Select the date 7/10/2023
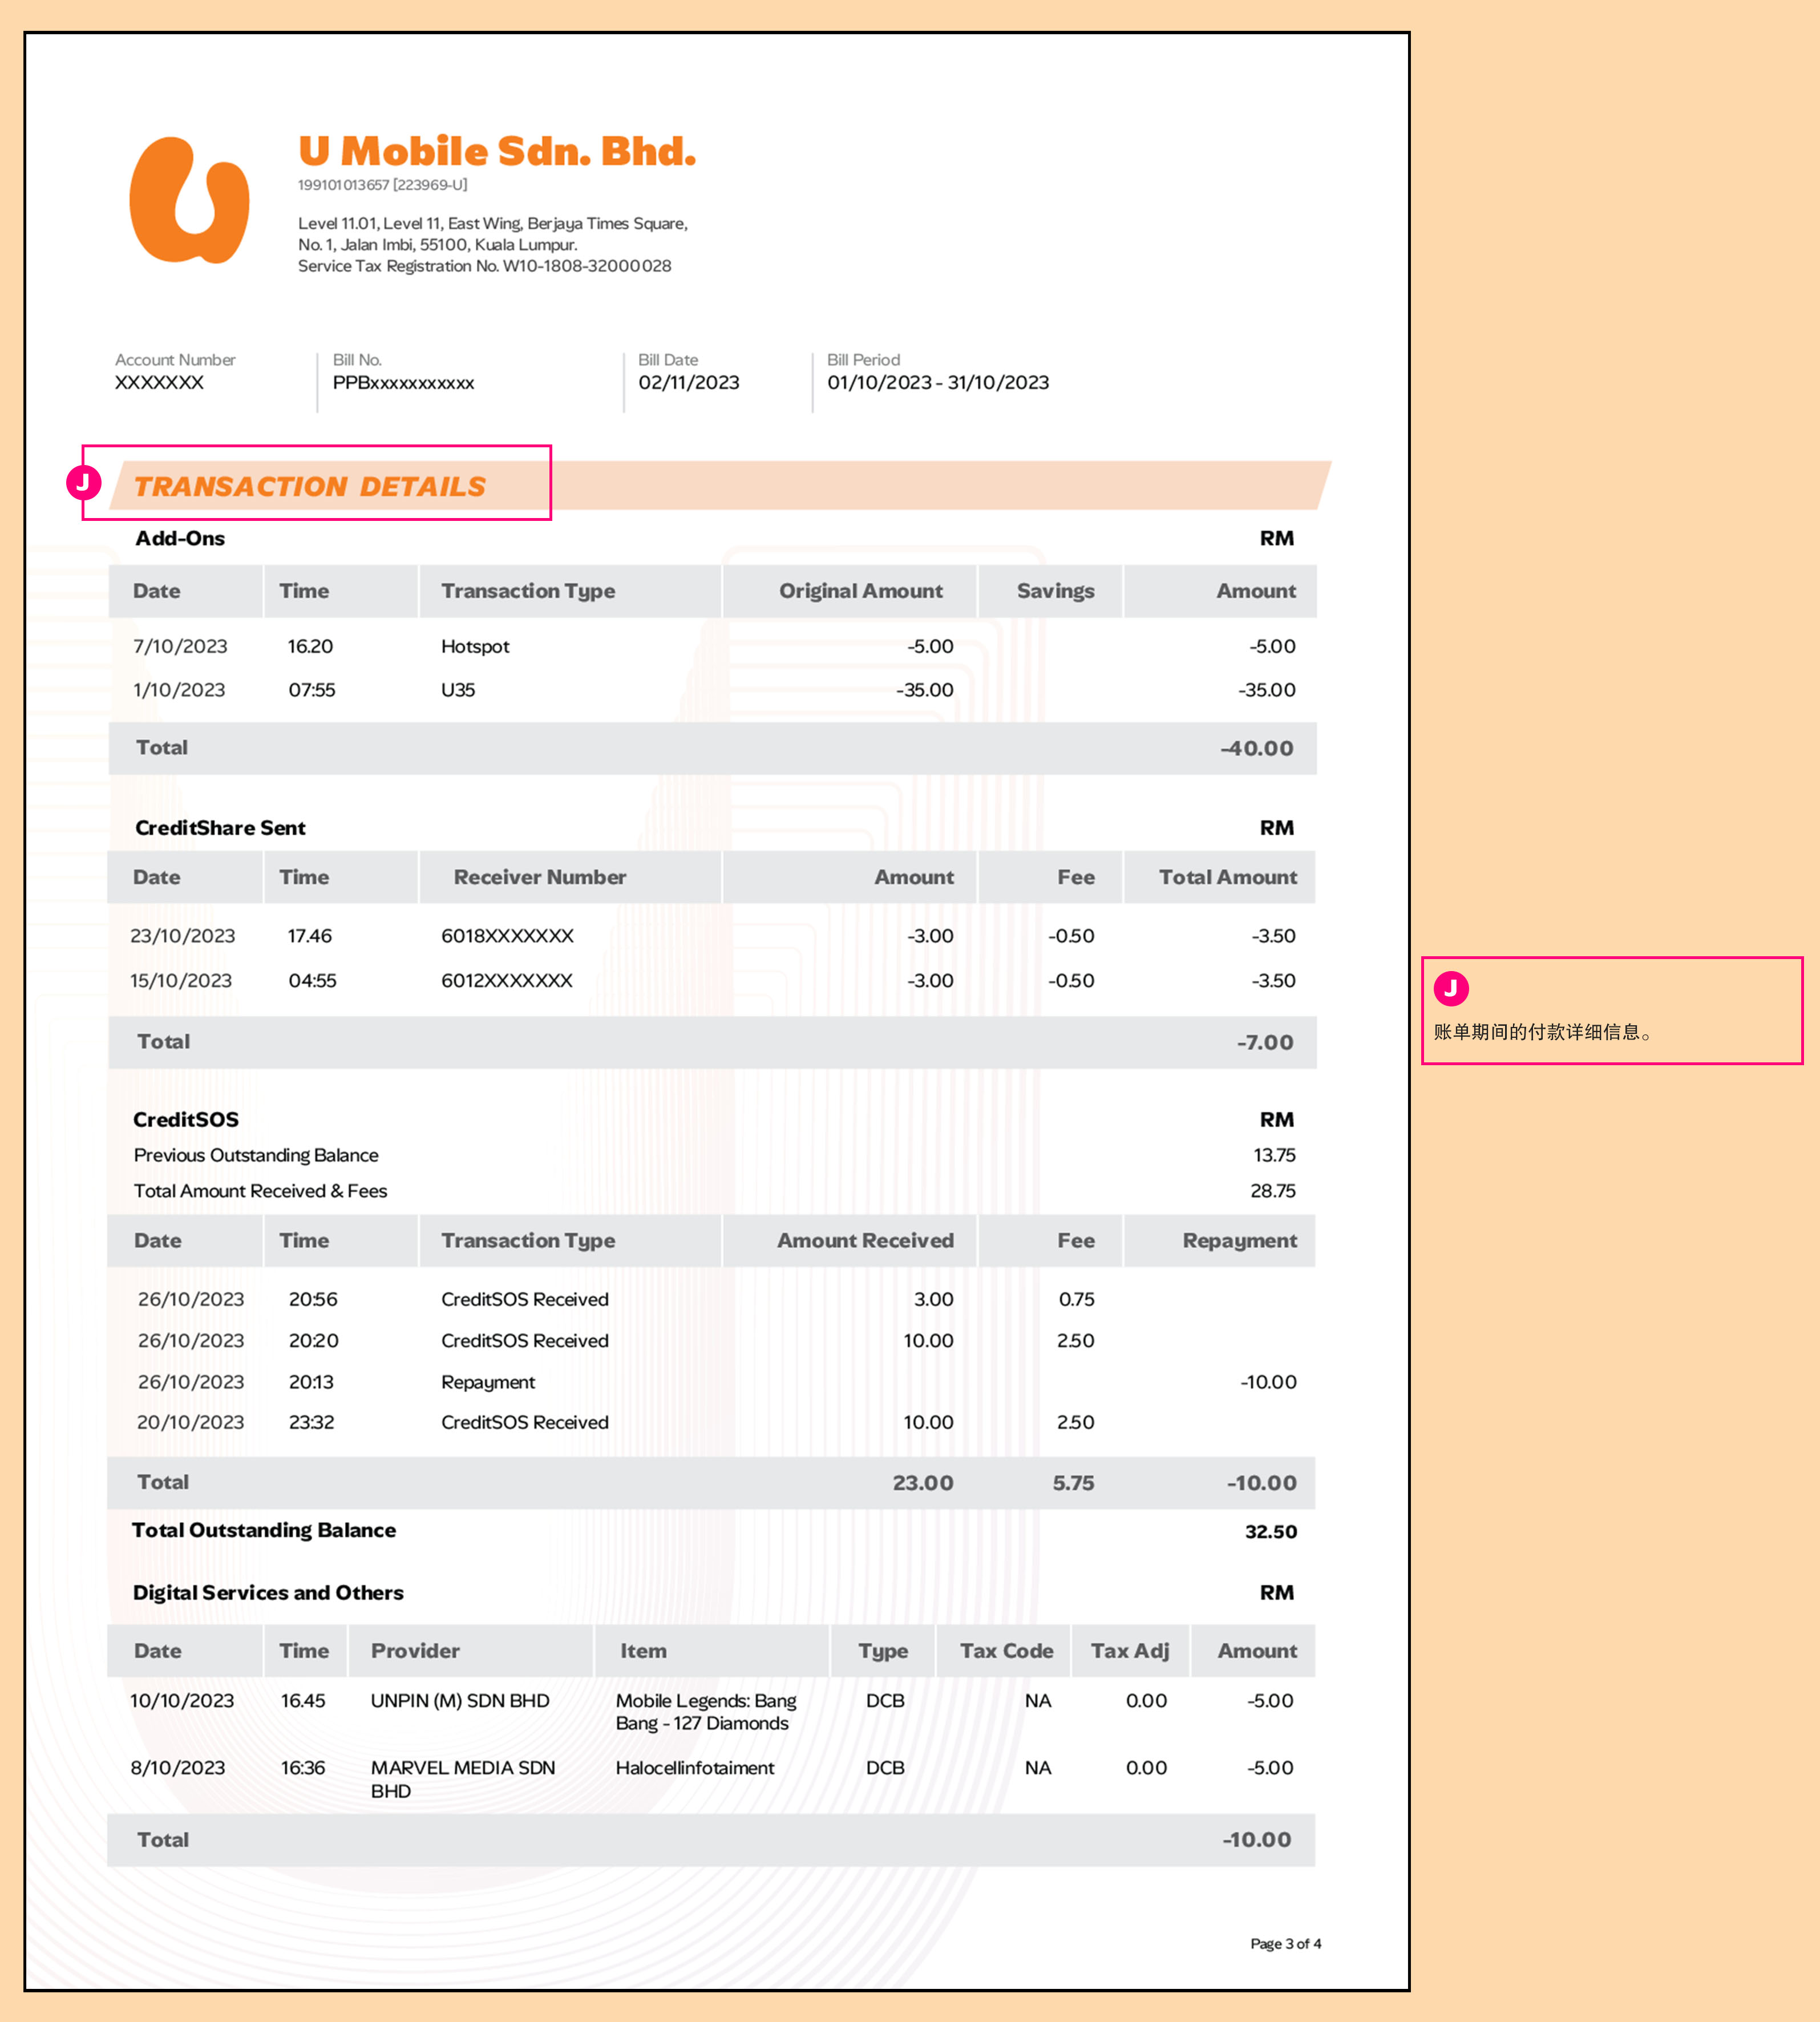Screen dimensions: 1820x2022 tap(180, 647)
